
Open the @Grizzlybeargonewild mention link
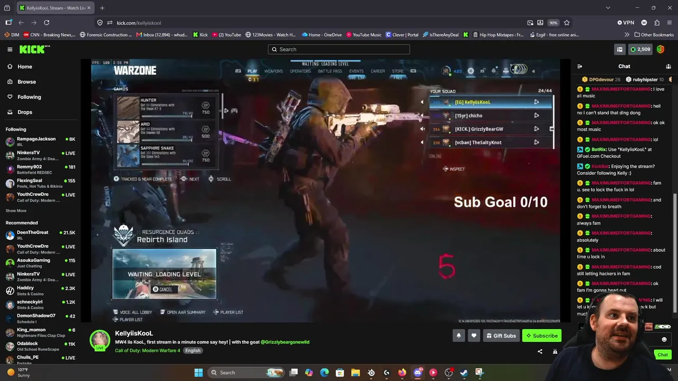285,342
